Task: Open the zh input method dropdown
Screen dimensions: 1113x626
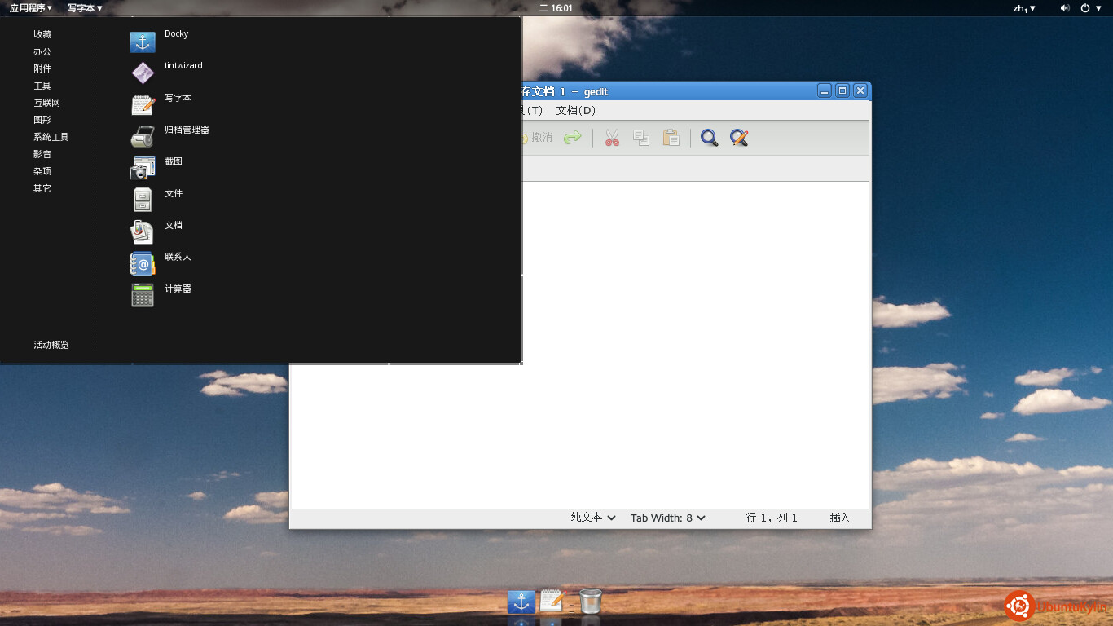Action: tap(1023, 8)
